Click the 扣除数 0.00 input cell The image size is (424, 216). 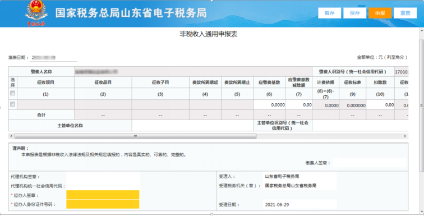pos(380,105)
